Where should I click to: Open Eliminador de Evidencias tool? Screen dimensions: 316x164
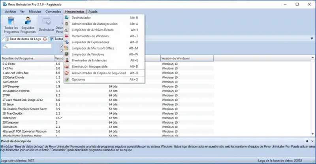[x=89, y=60]
